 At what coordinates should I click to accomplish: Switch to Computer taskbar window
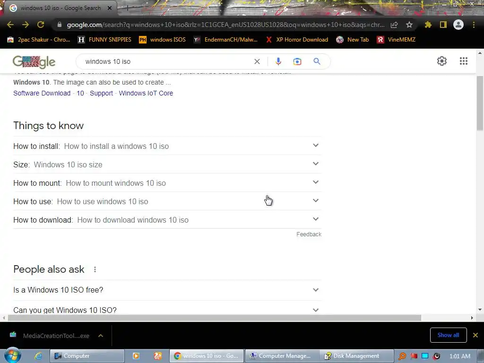87,356
